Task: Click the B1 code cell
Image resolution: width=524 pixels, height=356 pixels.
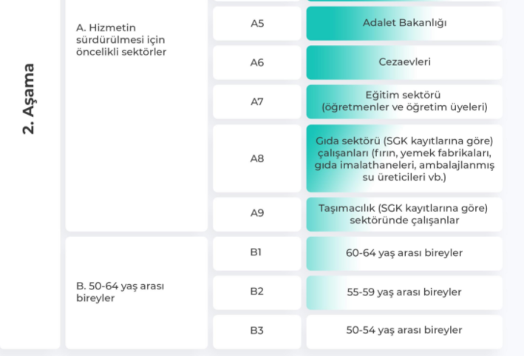Action: pos(256,252)
